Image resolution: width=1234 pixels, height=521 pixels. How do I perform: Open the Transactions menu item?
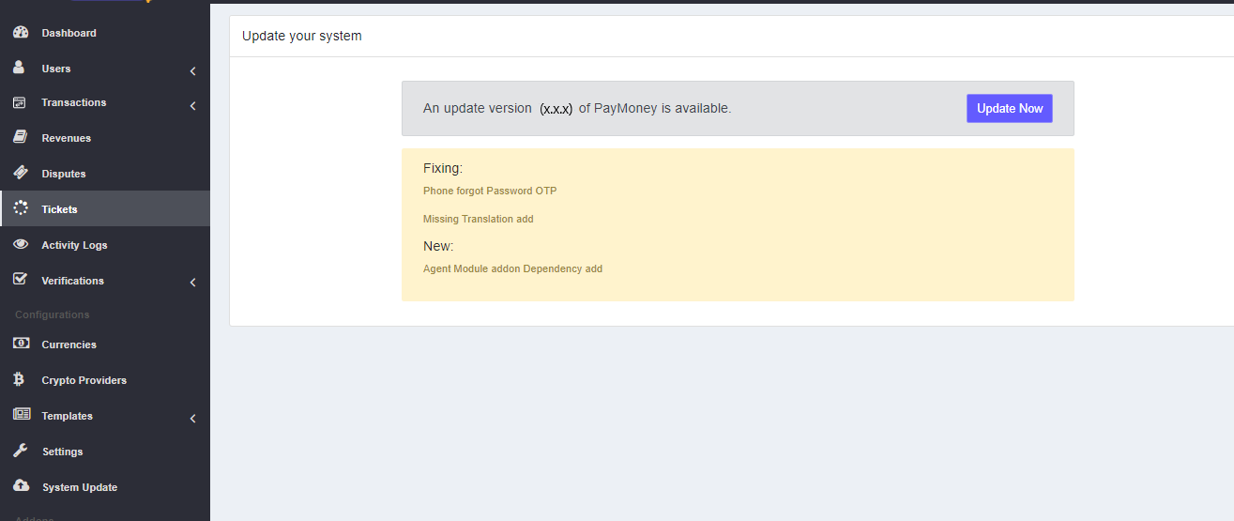tap(74, 102)
